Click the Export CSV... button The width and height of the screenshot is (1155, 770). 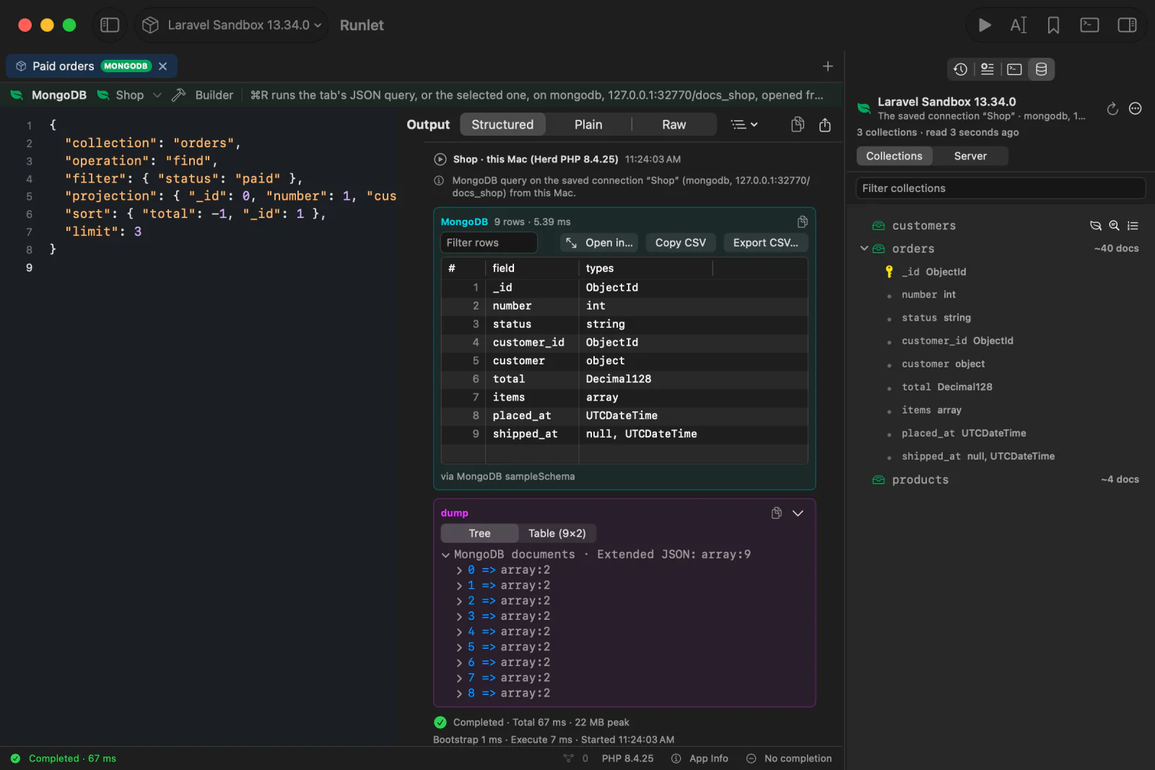point(766,242)
